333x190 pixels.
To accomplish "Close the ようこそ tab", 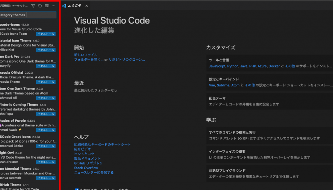I will tap(86, 6).
